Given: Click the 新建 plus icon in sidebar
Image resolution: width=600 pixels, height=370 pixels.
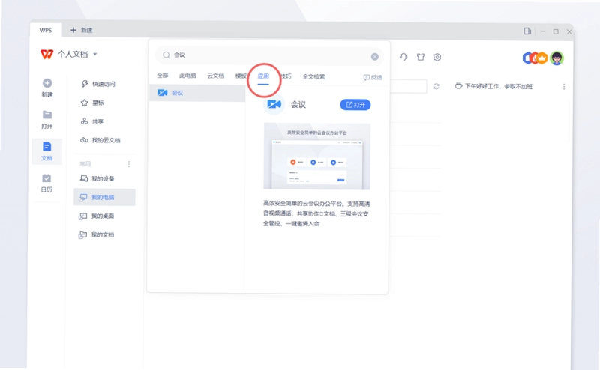Looking at the screenshot, I should (x=47, y=83).
